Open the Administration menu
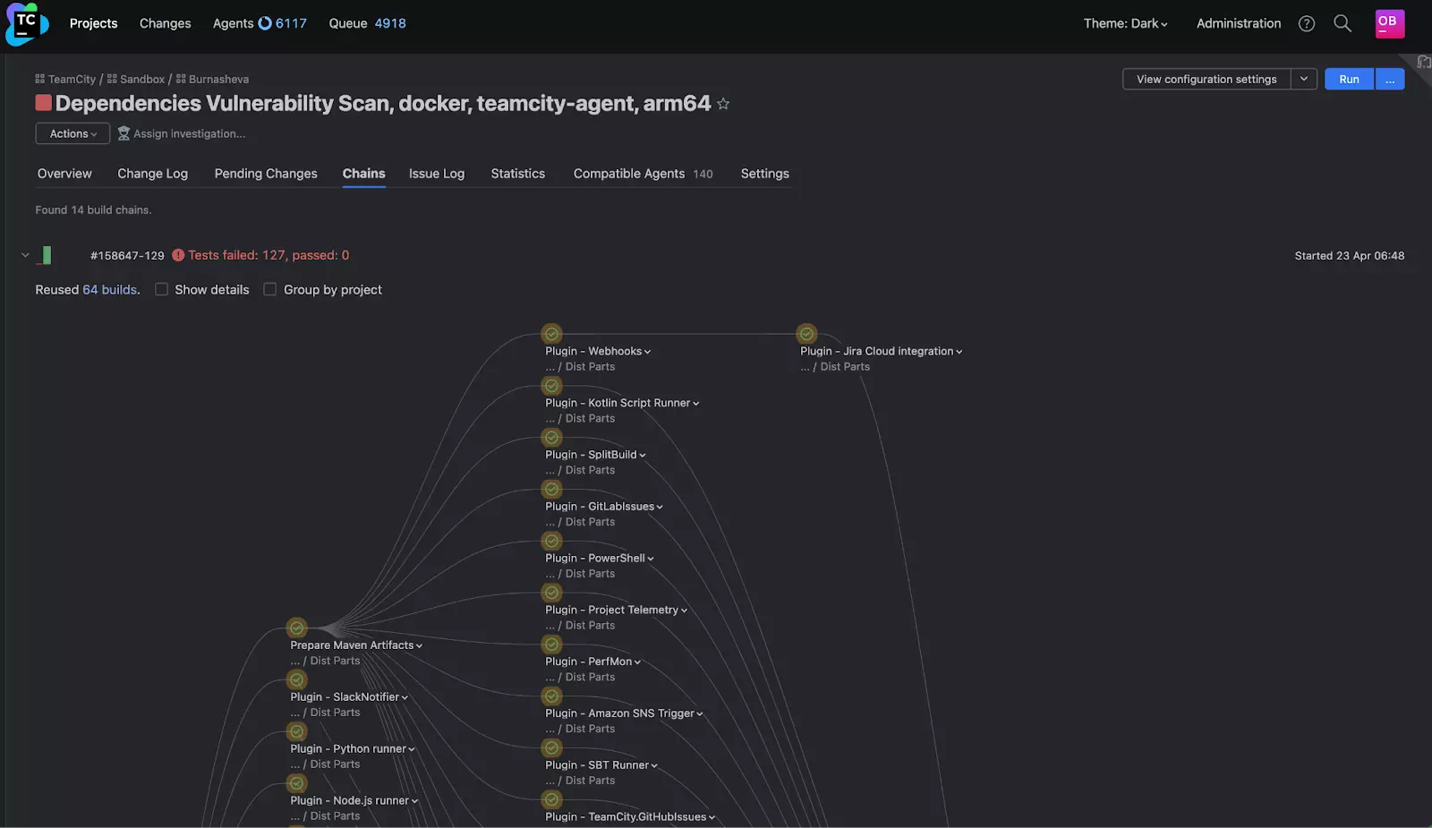 (x=1238, y=23)
